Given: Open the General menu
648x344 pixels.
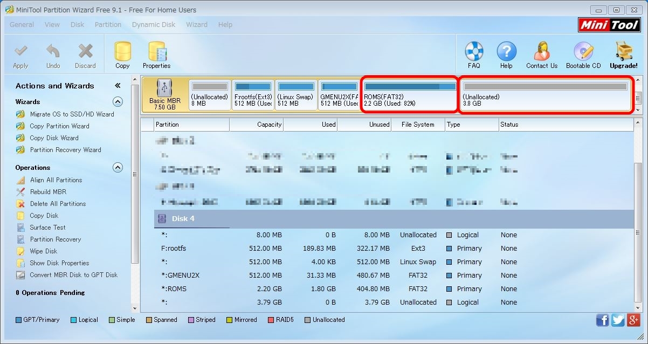Looking at the screenshot, I should point(22,24).
